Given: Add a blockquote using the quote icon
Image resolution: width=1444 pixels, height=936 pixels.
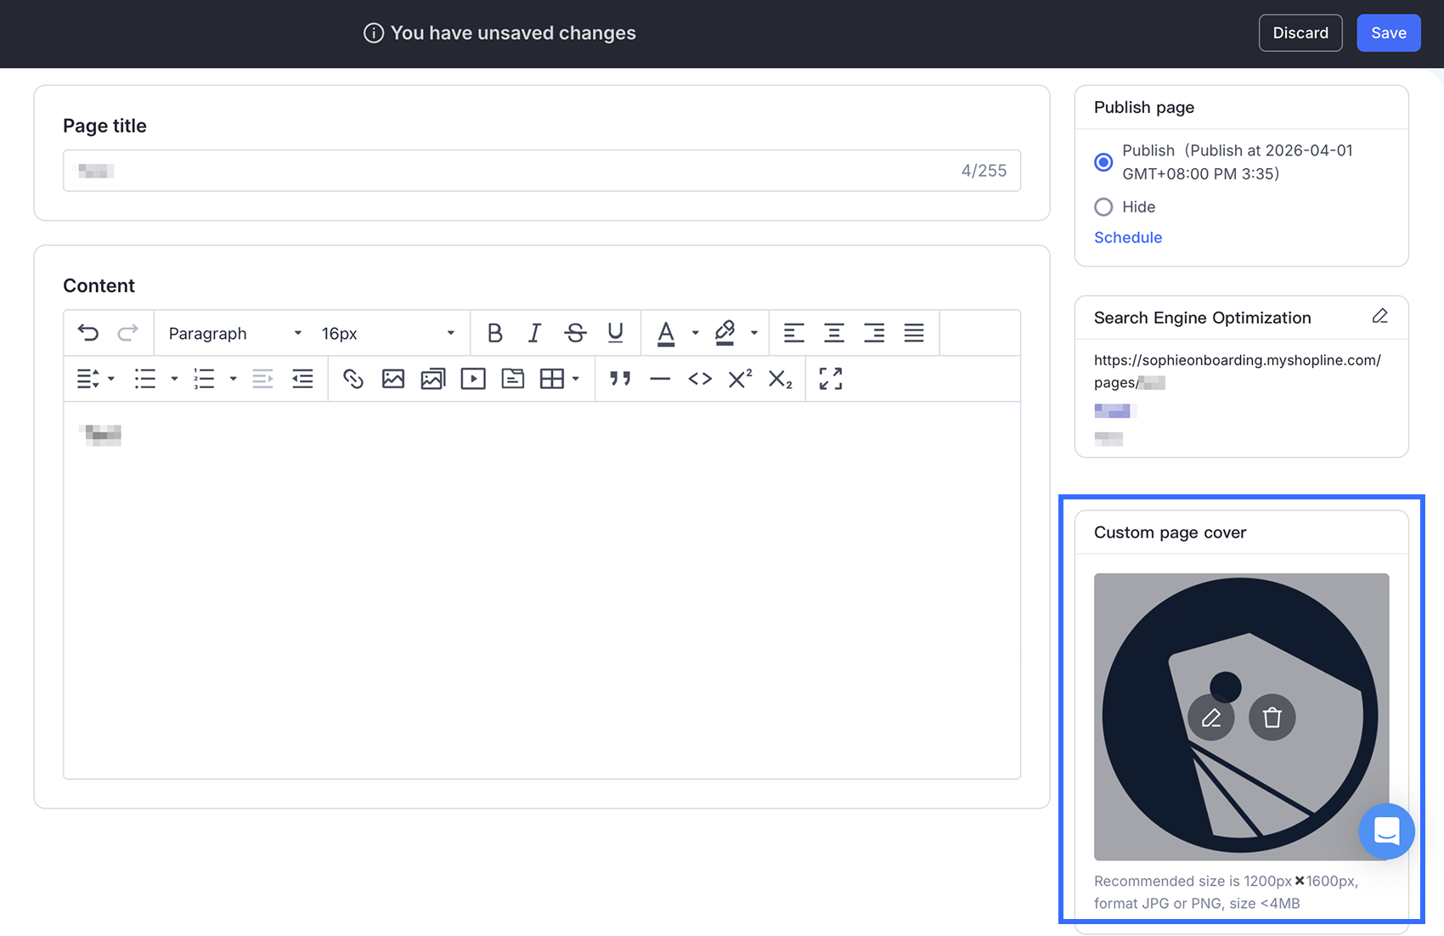Looking at the screenshot, I should [x=620, y=379].
